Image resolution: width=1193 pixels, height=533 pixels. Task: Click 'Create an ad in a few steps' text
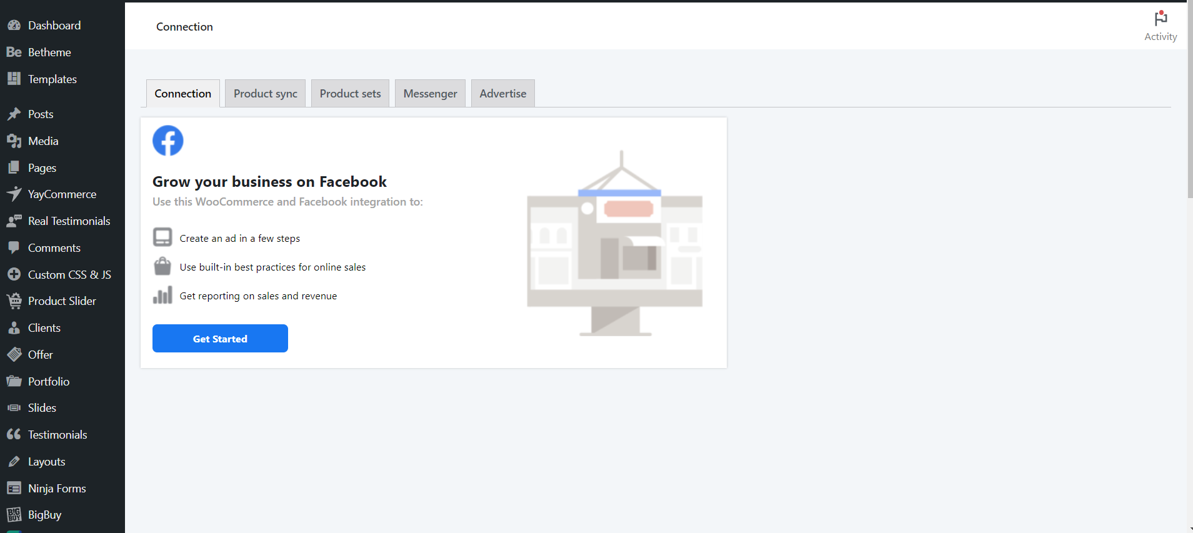240,239
